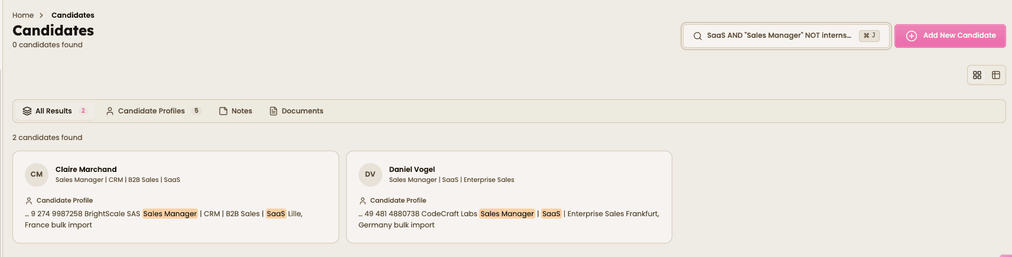Switch to grid view layout icon

coord(977,75)
